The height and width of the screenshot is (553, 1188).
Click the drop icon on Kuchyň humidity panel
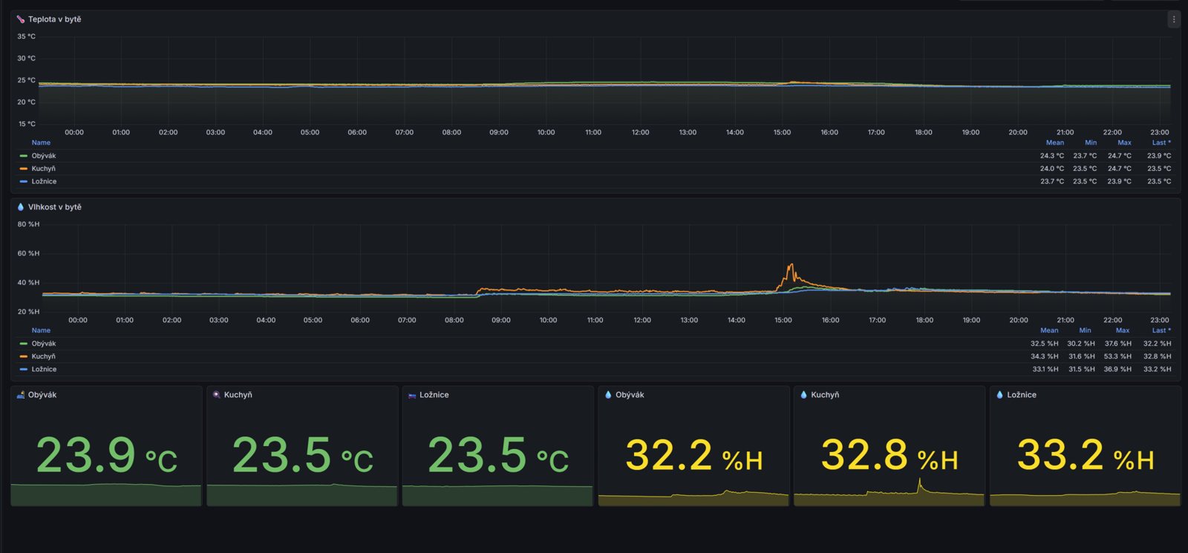click(x=804, y=395)
